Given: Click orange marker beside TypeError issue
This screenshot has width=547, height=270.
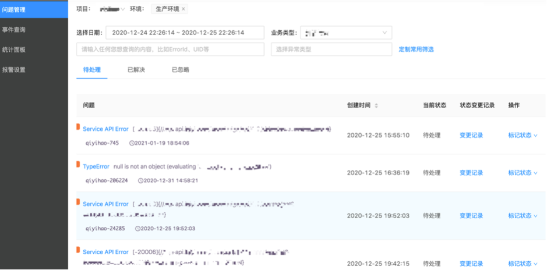Looking at the screenshot, I should 78,165.
